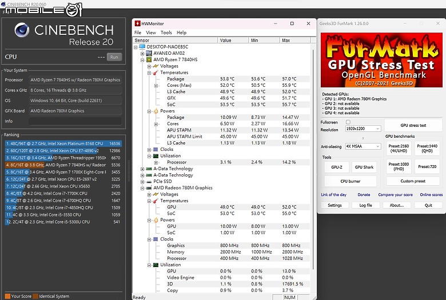446x300 pixels.
Task: Click the AMD Radeon 780M Graphics card icon
Action: (x=149, y=188)
